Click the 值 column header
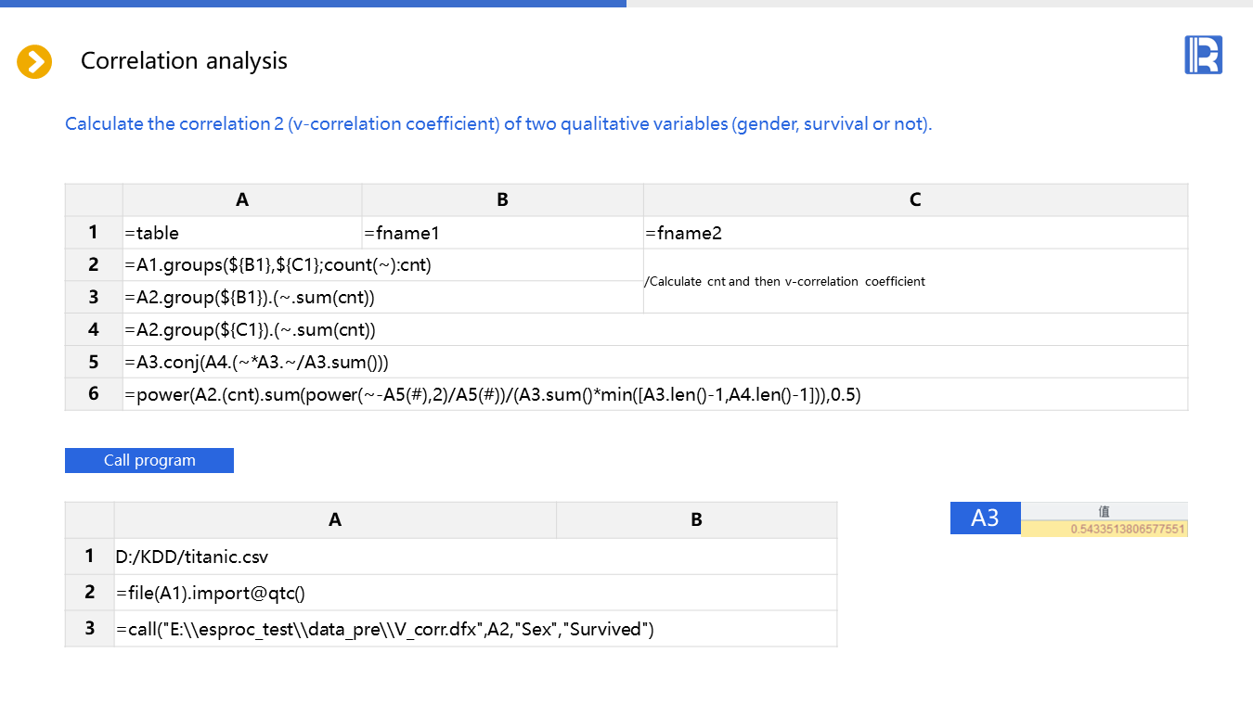This screenshot has width=1253, height=704. pos(1104,511)
